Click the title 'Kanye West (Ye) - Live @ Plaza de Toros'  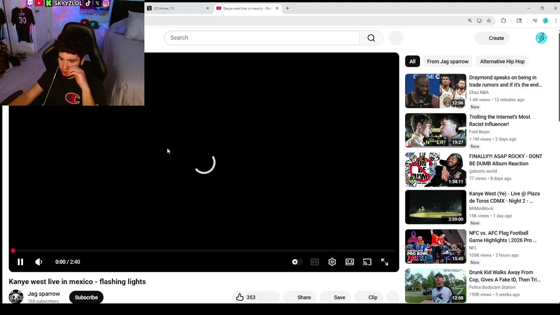[504, 197]
